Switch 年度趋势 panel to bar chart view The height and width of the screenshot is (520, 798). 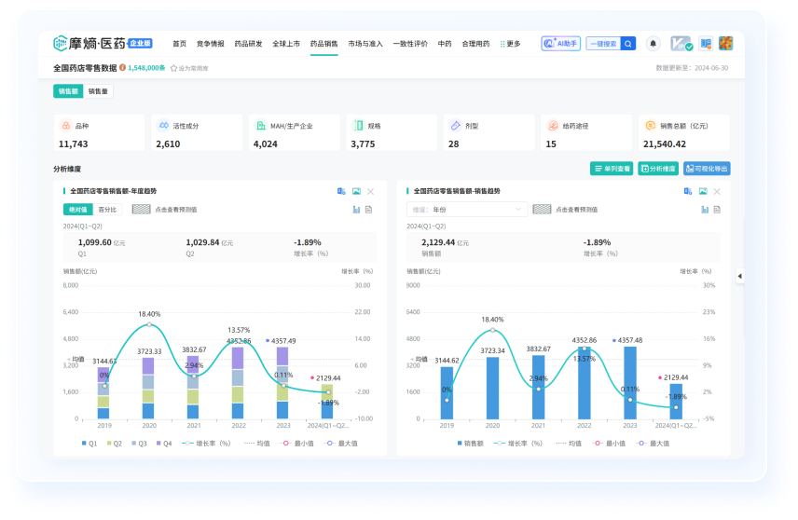pos(356,210)
